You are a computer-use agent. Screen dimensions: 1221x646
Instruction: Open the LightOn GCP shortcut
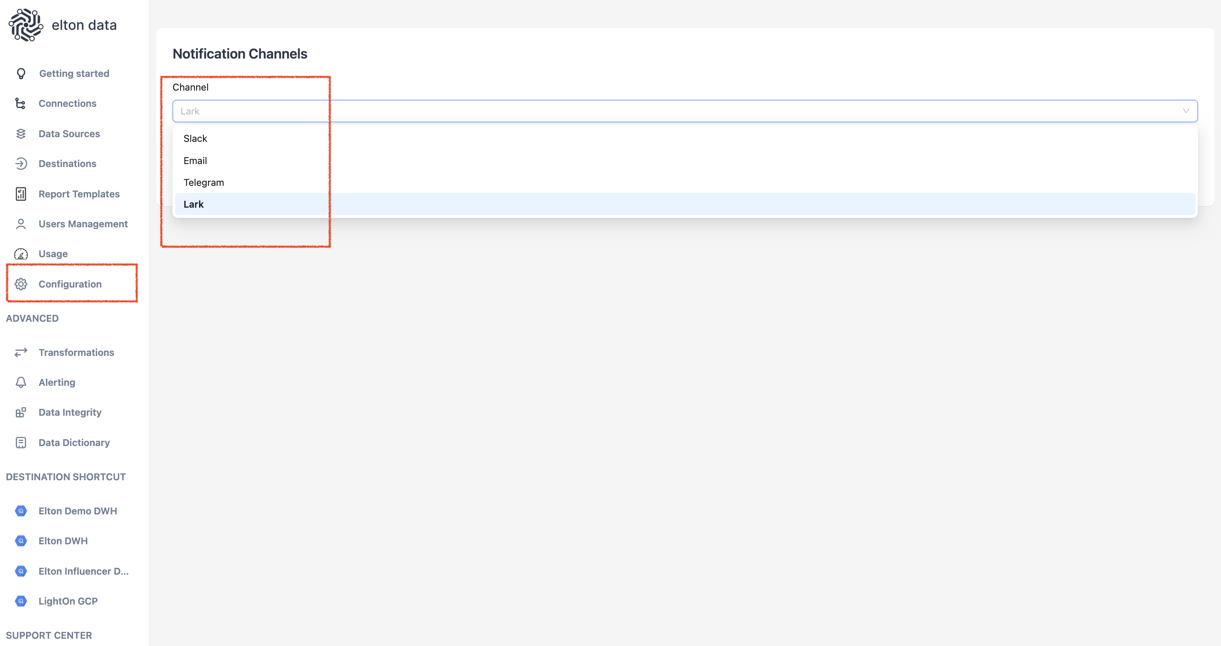pos(68,601)
